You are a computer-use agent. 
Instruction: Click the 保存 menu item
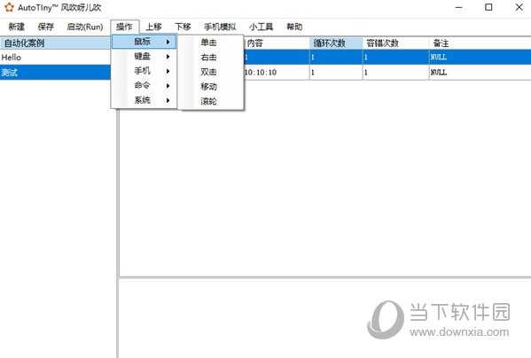(x=46, y=27)
